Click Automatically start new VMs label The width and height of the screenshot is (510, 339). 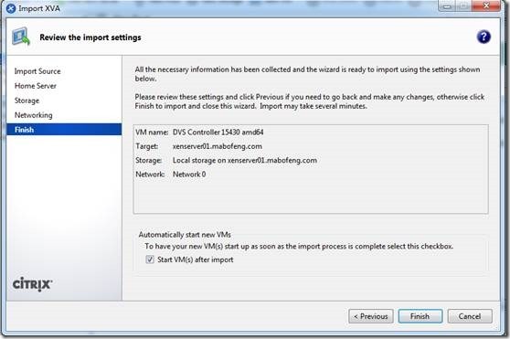185,234
